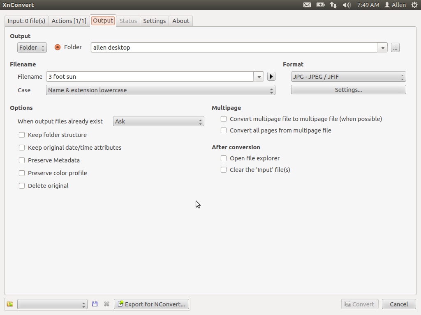
Task: Toggle Preserve Metadata checkbox
Action: point(22,160)
